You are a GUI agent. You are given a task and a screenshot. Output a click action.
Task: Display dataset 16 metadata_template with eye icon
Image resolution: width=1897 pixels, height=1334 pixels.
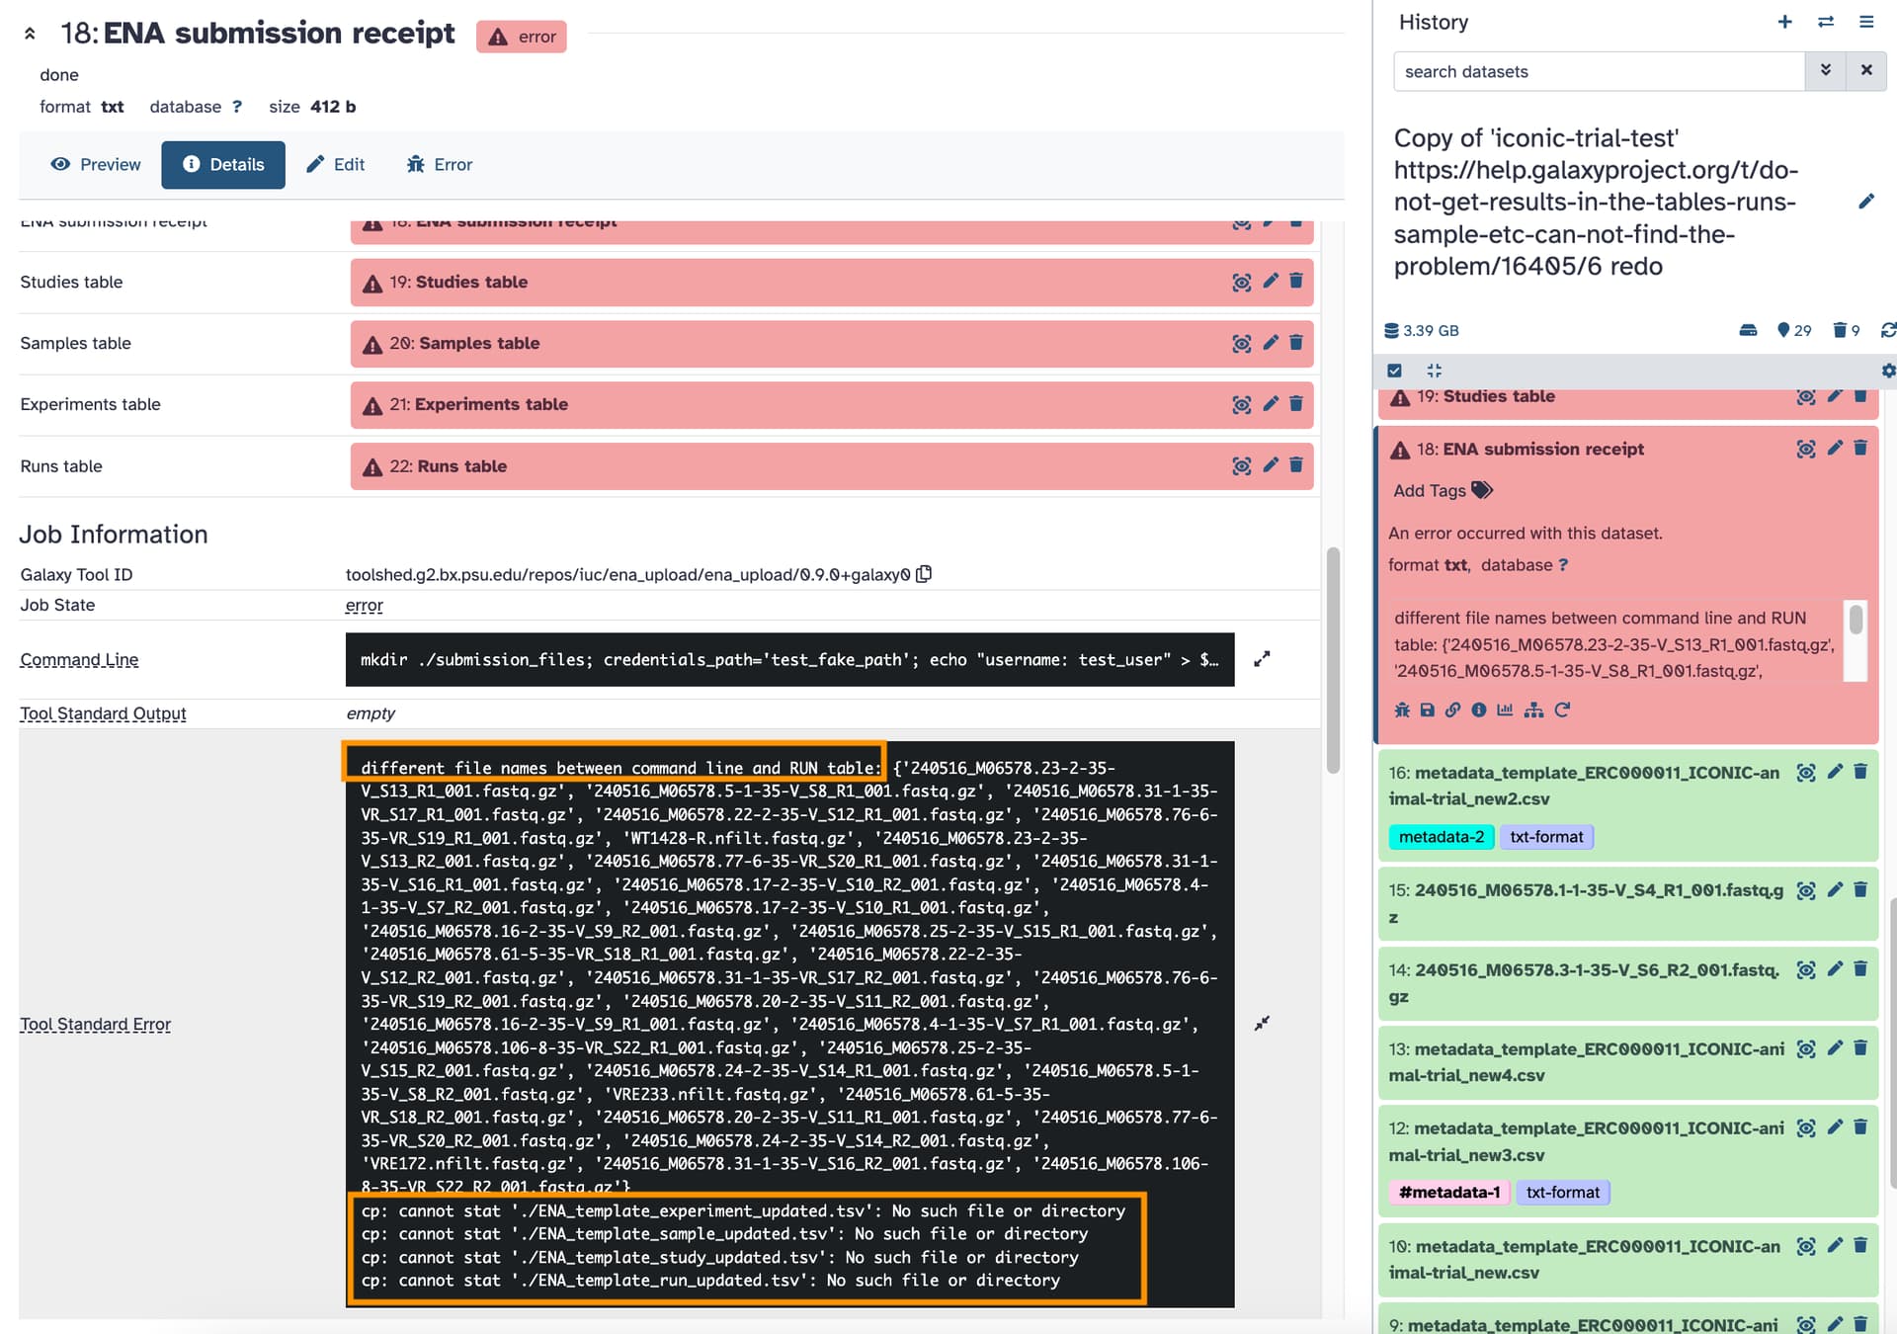click(x=1805, y=772)
